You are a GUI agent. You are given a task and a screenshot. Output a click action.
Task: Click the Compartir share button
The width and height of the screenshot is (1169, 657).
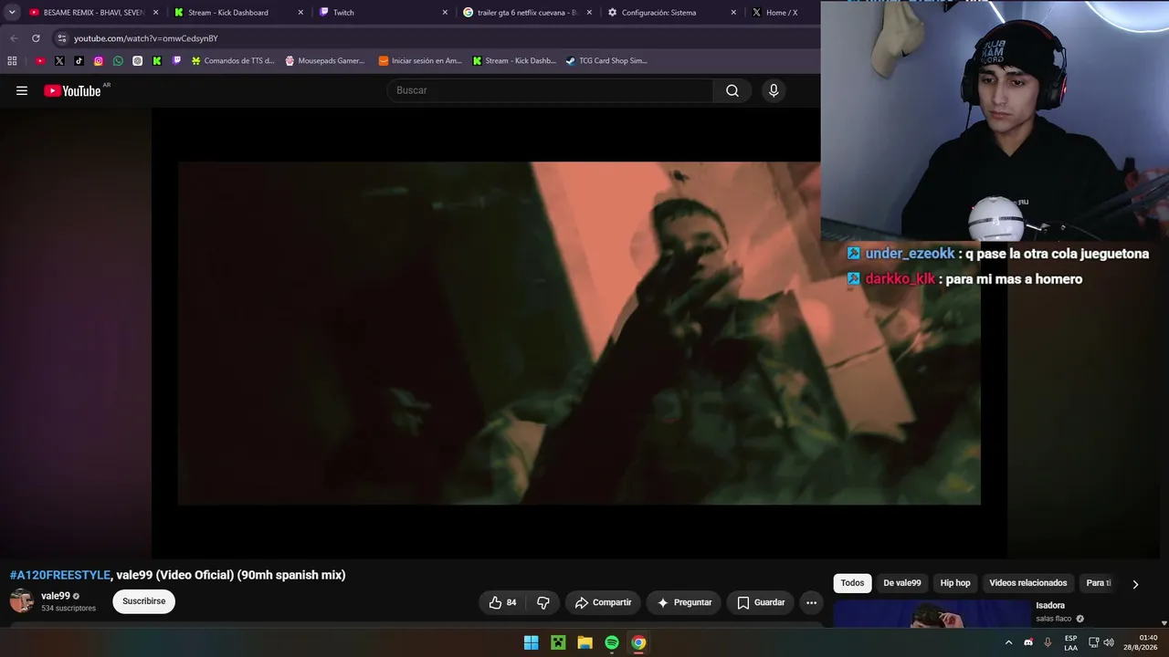(603, 602)
